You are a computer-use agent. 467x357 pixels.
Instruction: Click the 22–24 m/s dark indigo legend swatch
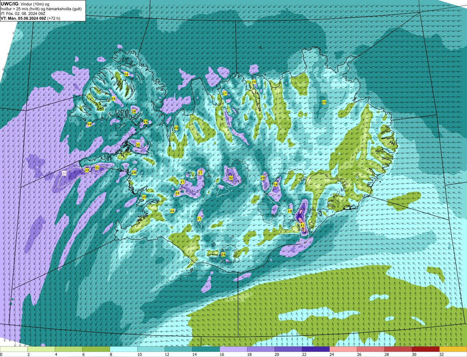[316, 349]
